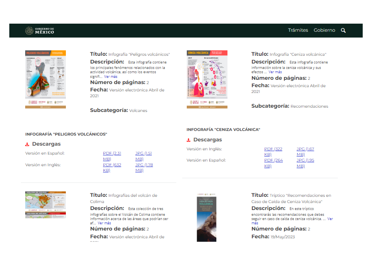Expand 'Ver más' in Peligros volcánicos description
372x279 pixels.
(x=110, y=77)
